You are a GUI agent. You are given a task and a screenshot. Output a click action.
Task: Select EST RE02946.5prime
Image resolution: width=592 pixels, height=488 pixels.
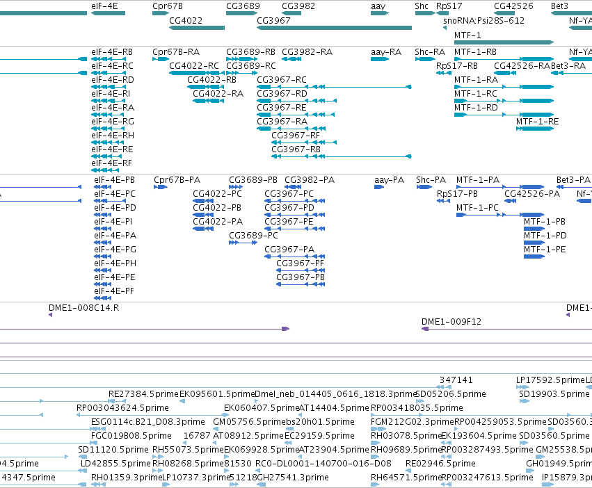click(440, 464)
